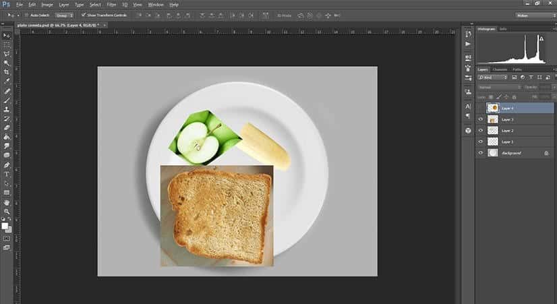Open the layer blending mode dropdown
The height and width of the screenshot is (304, 557).
pyautogui.click(x=500, y=87)
